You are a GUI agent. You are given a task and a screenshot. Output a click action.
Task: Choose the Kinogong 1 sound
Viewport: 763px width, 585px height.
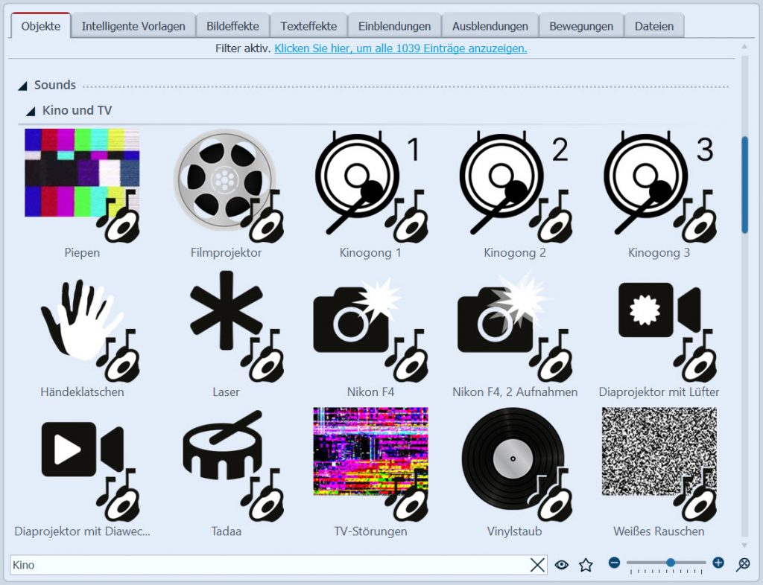370,185
